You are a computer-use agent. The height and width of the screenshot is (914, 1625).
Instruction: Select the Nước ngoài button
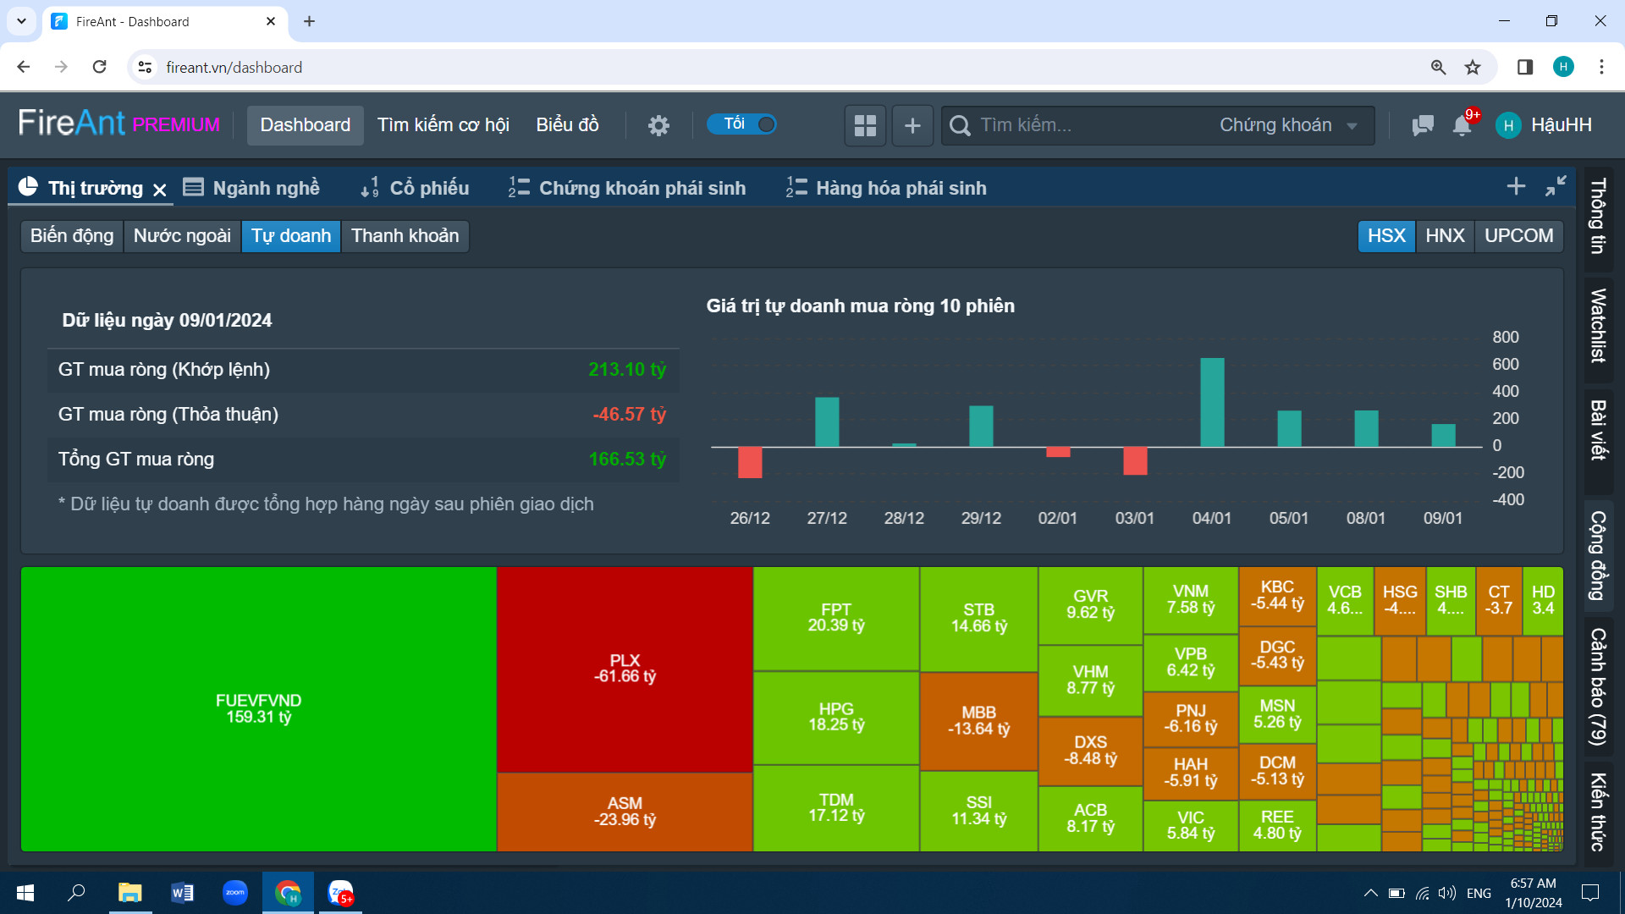[182, 235]
